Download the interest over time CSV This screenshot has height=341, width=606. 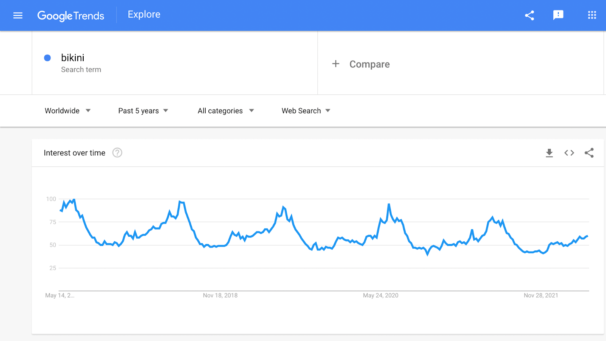click(549, 153)
